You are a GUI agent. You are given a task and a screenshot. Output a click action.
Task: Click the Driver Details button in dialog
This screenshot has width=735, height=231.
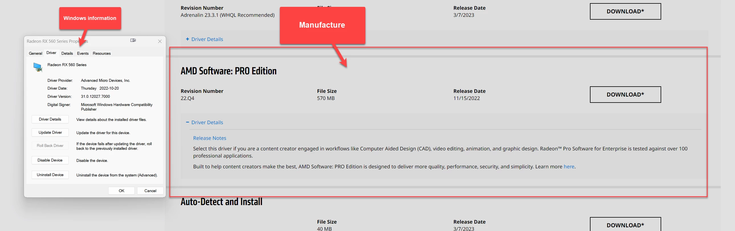click(x=50, y=119)
